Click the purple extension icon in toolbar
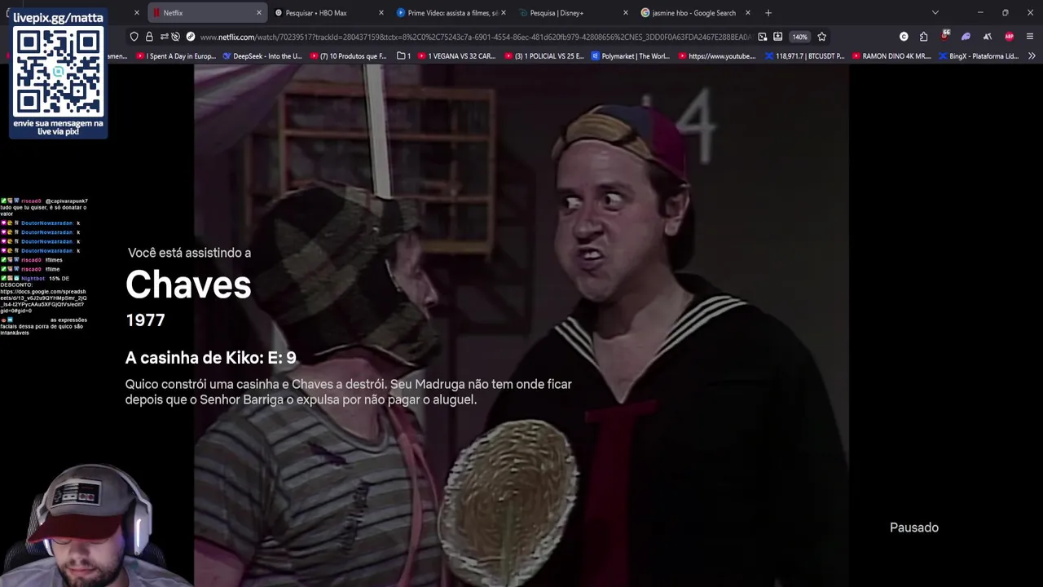 tap(966, 37)
